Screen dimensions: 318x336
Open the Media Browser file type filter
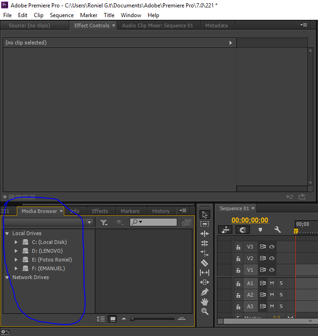(104, 223)
